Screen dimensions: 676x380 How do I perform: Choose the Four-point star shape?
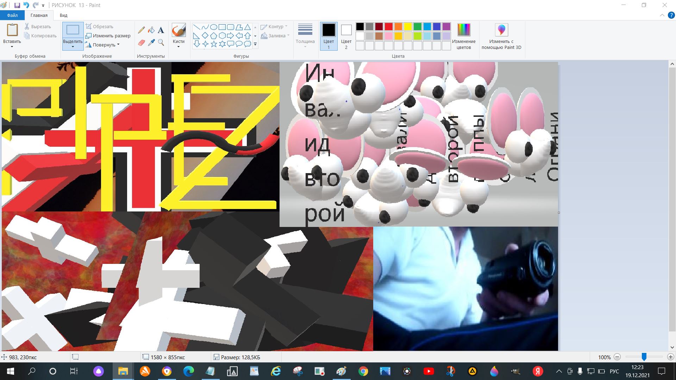point(205,44)
